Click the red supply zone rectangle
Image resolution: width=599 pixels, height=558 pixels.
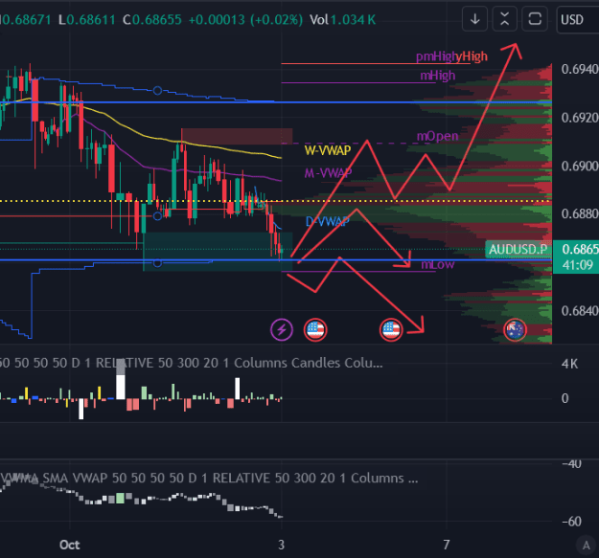pyautogui.click(x=237, y=136)
